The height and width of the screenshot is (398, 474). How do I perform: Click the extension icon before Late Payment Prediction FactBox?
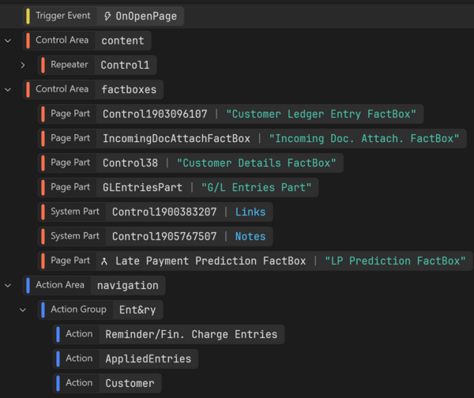click(104, 261)
